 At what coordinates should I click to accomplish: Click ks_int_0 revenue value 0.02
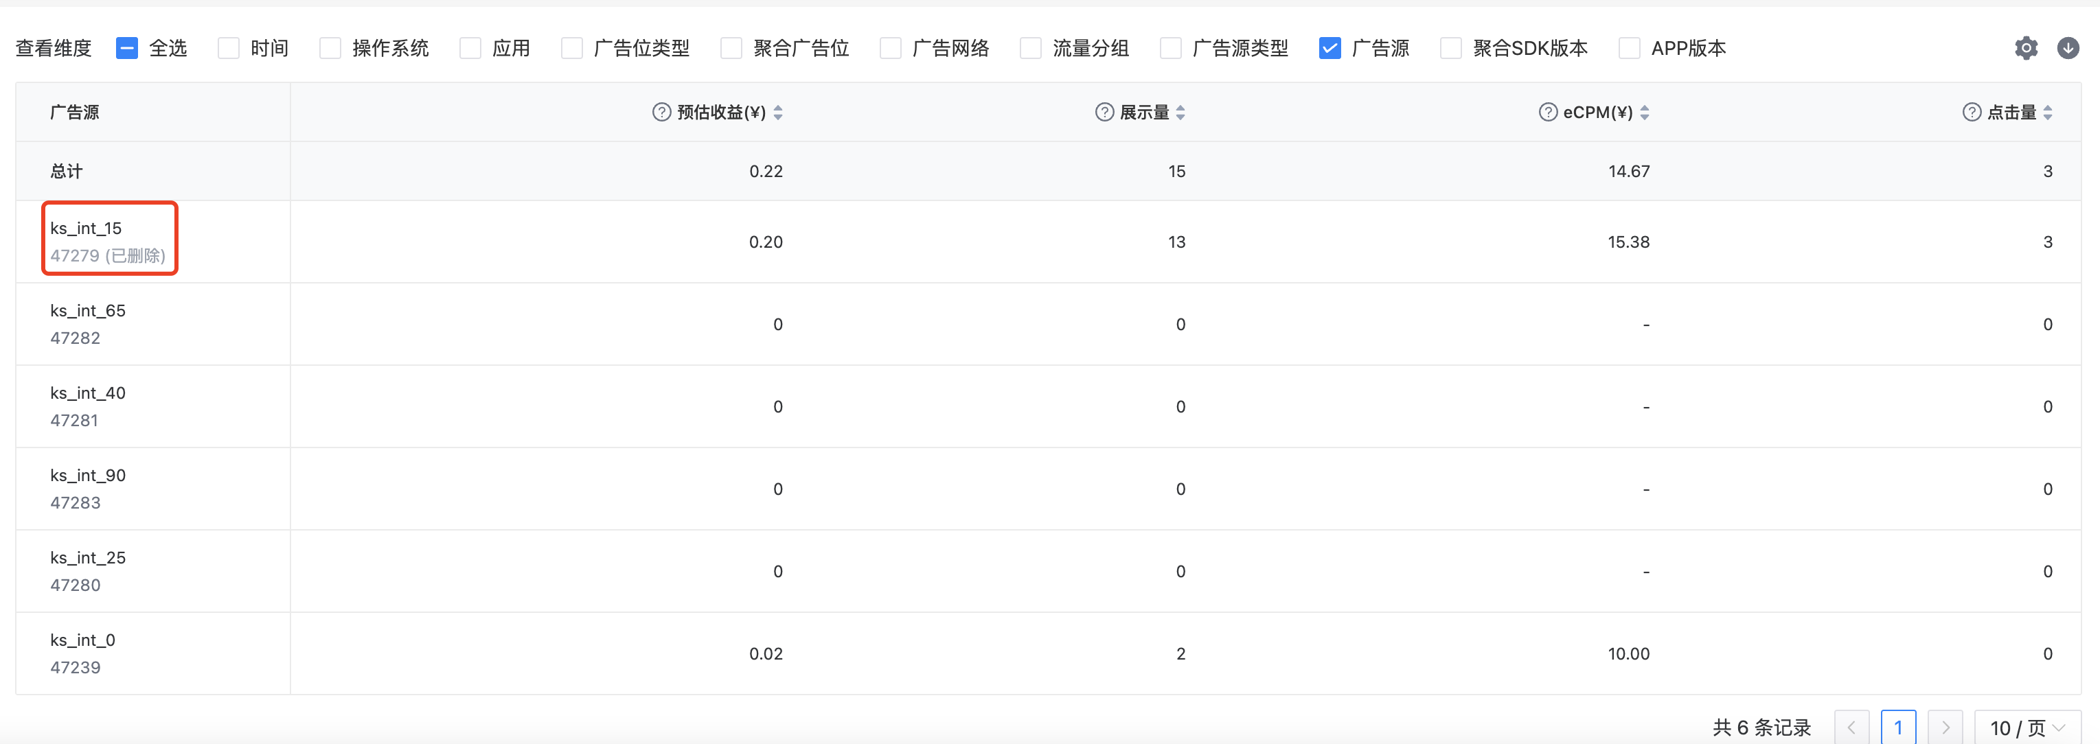[x=766, y=653]
